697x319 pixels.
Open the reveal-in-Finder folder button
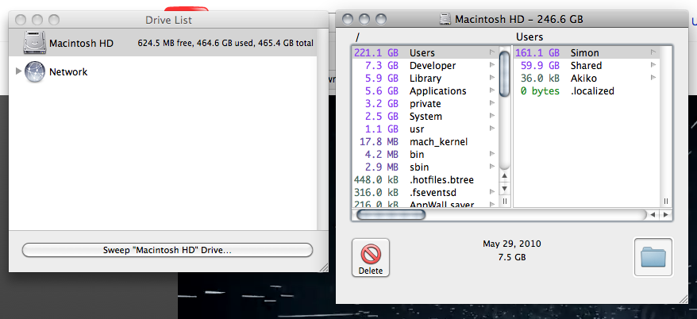click(653, 258)
